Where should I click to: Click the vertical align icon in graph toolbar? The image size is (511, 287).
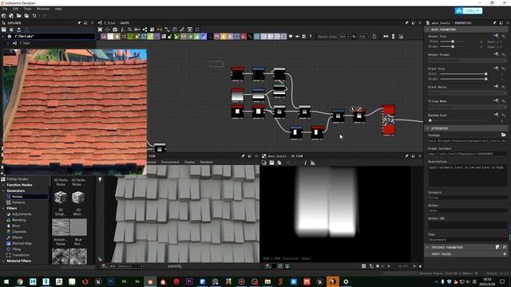pyautogui.click(x=393, y=37)
